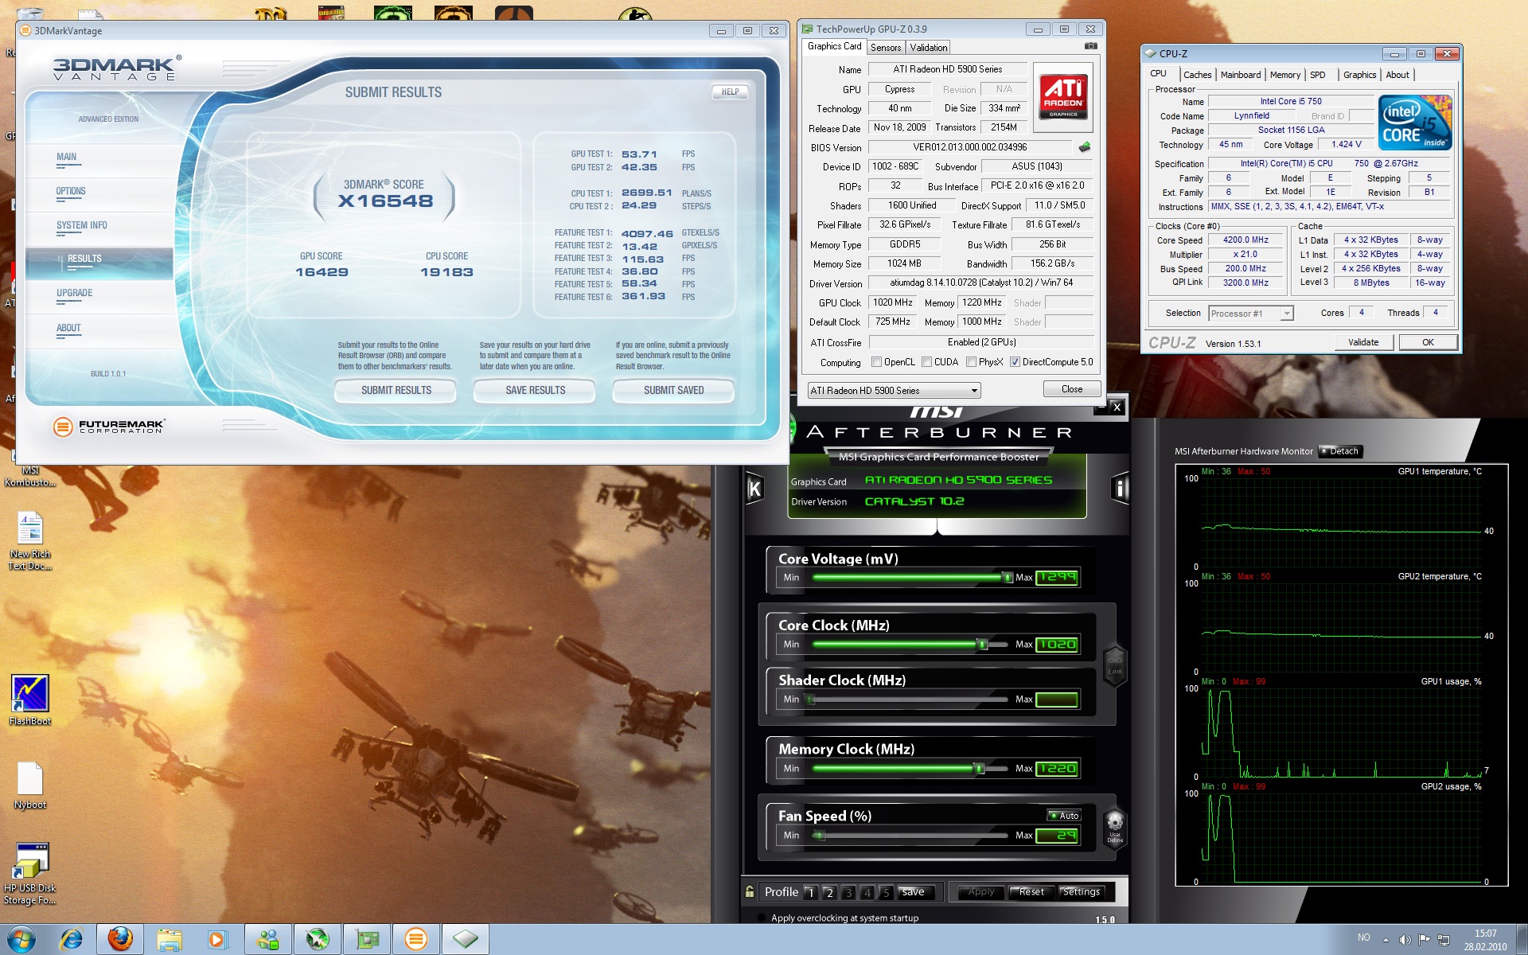Click the Fan Speed slider handle
Image resolution: width=1528 pixels, height=955 pixels.
click(819, 836)
